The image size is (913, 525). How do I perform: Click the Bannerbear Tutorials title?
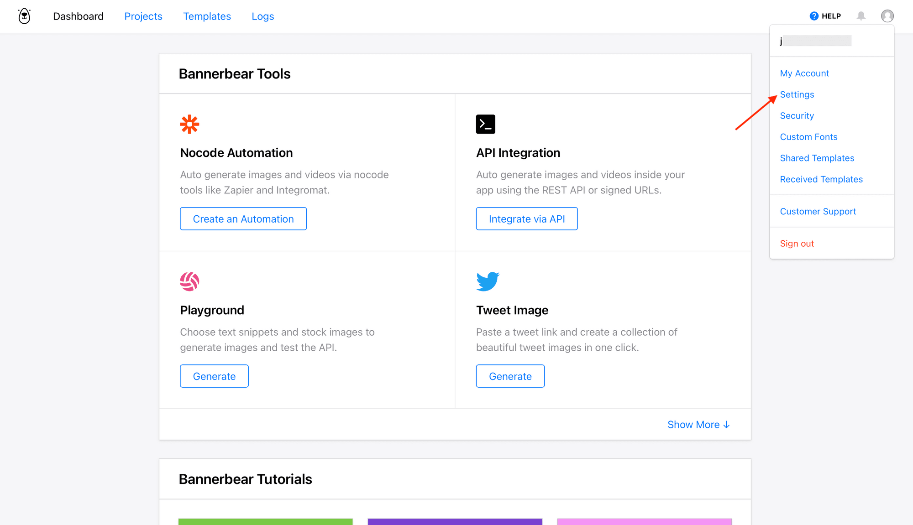coord(246,479)
